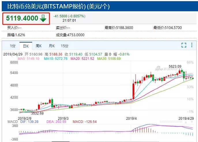Click the 最高价:5188.3600 value
Viewport: 198px width, 142px height.
pos(119,27)
